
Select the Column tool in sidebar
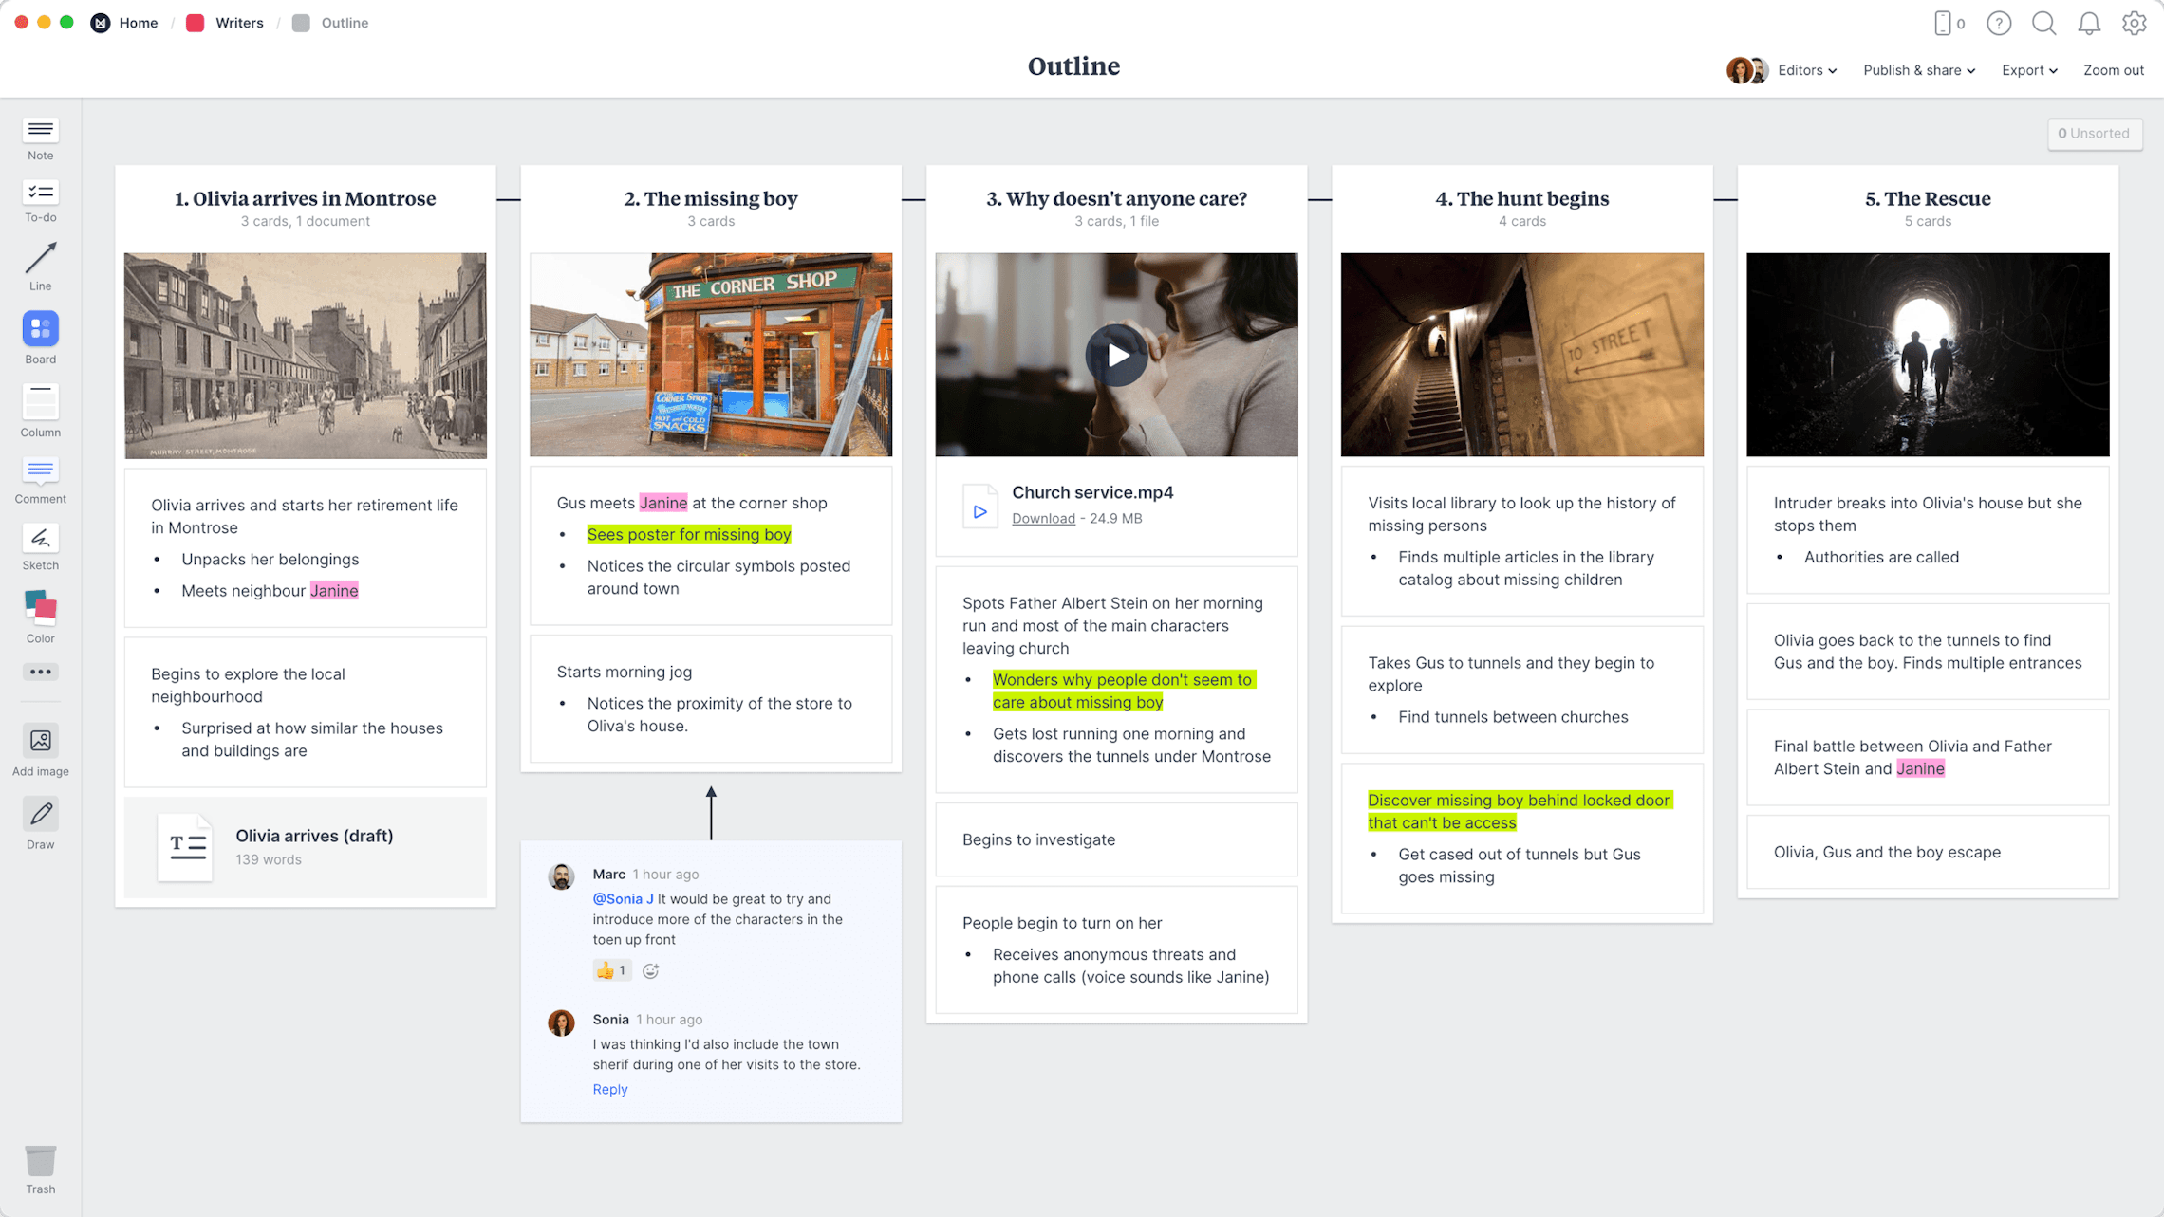click(x=40, y=399)
